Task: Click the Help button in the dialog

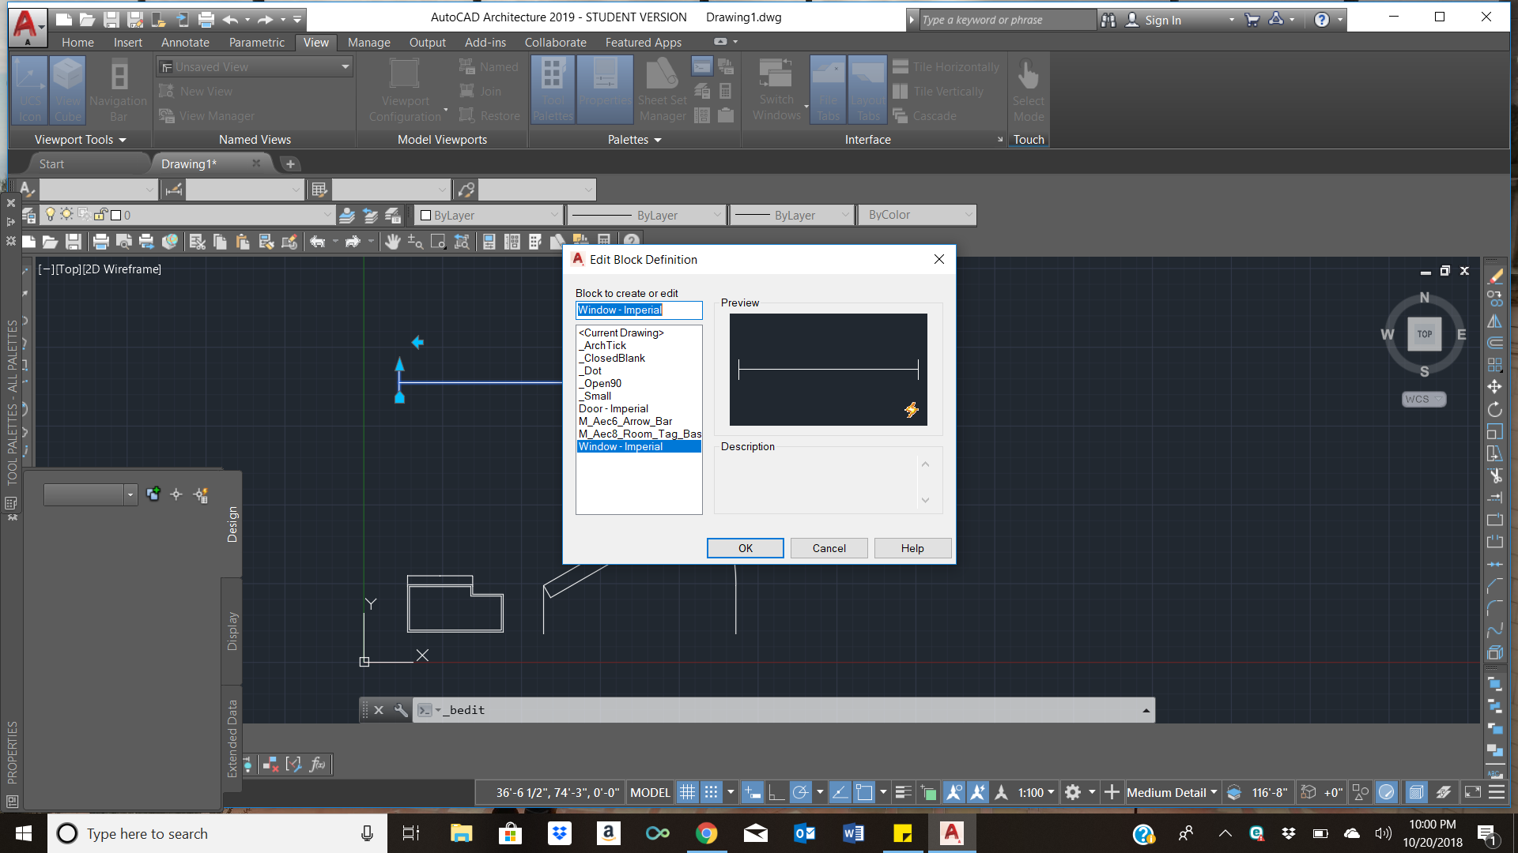Action: pyautogui.click(x=912, y=547)
